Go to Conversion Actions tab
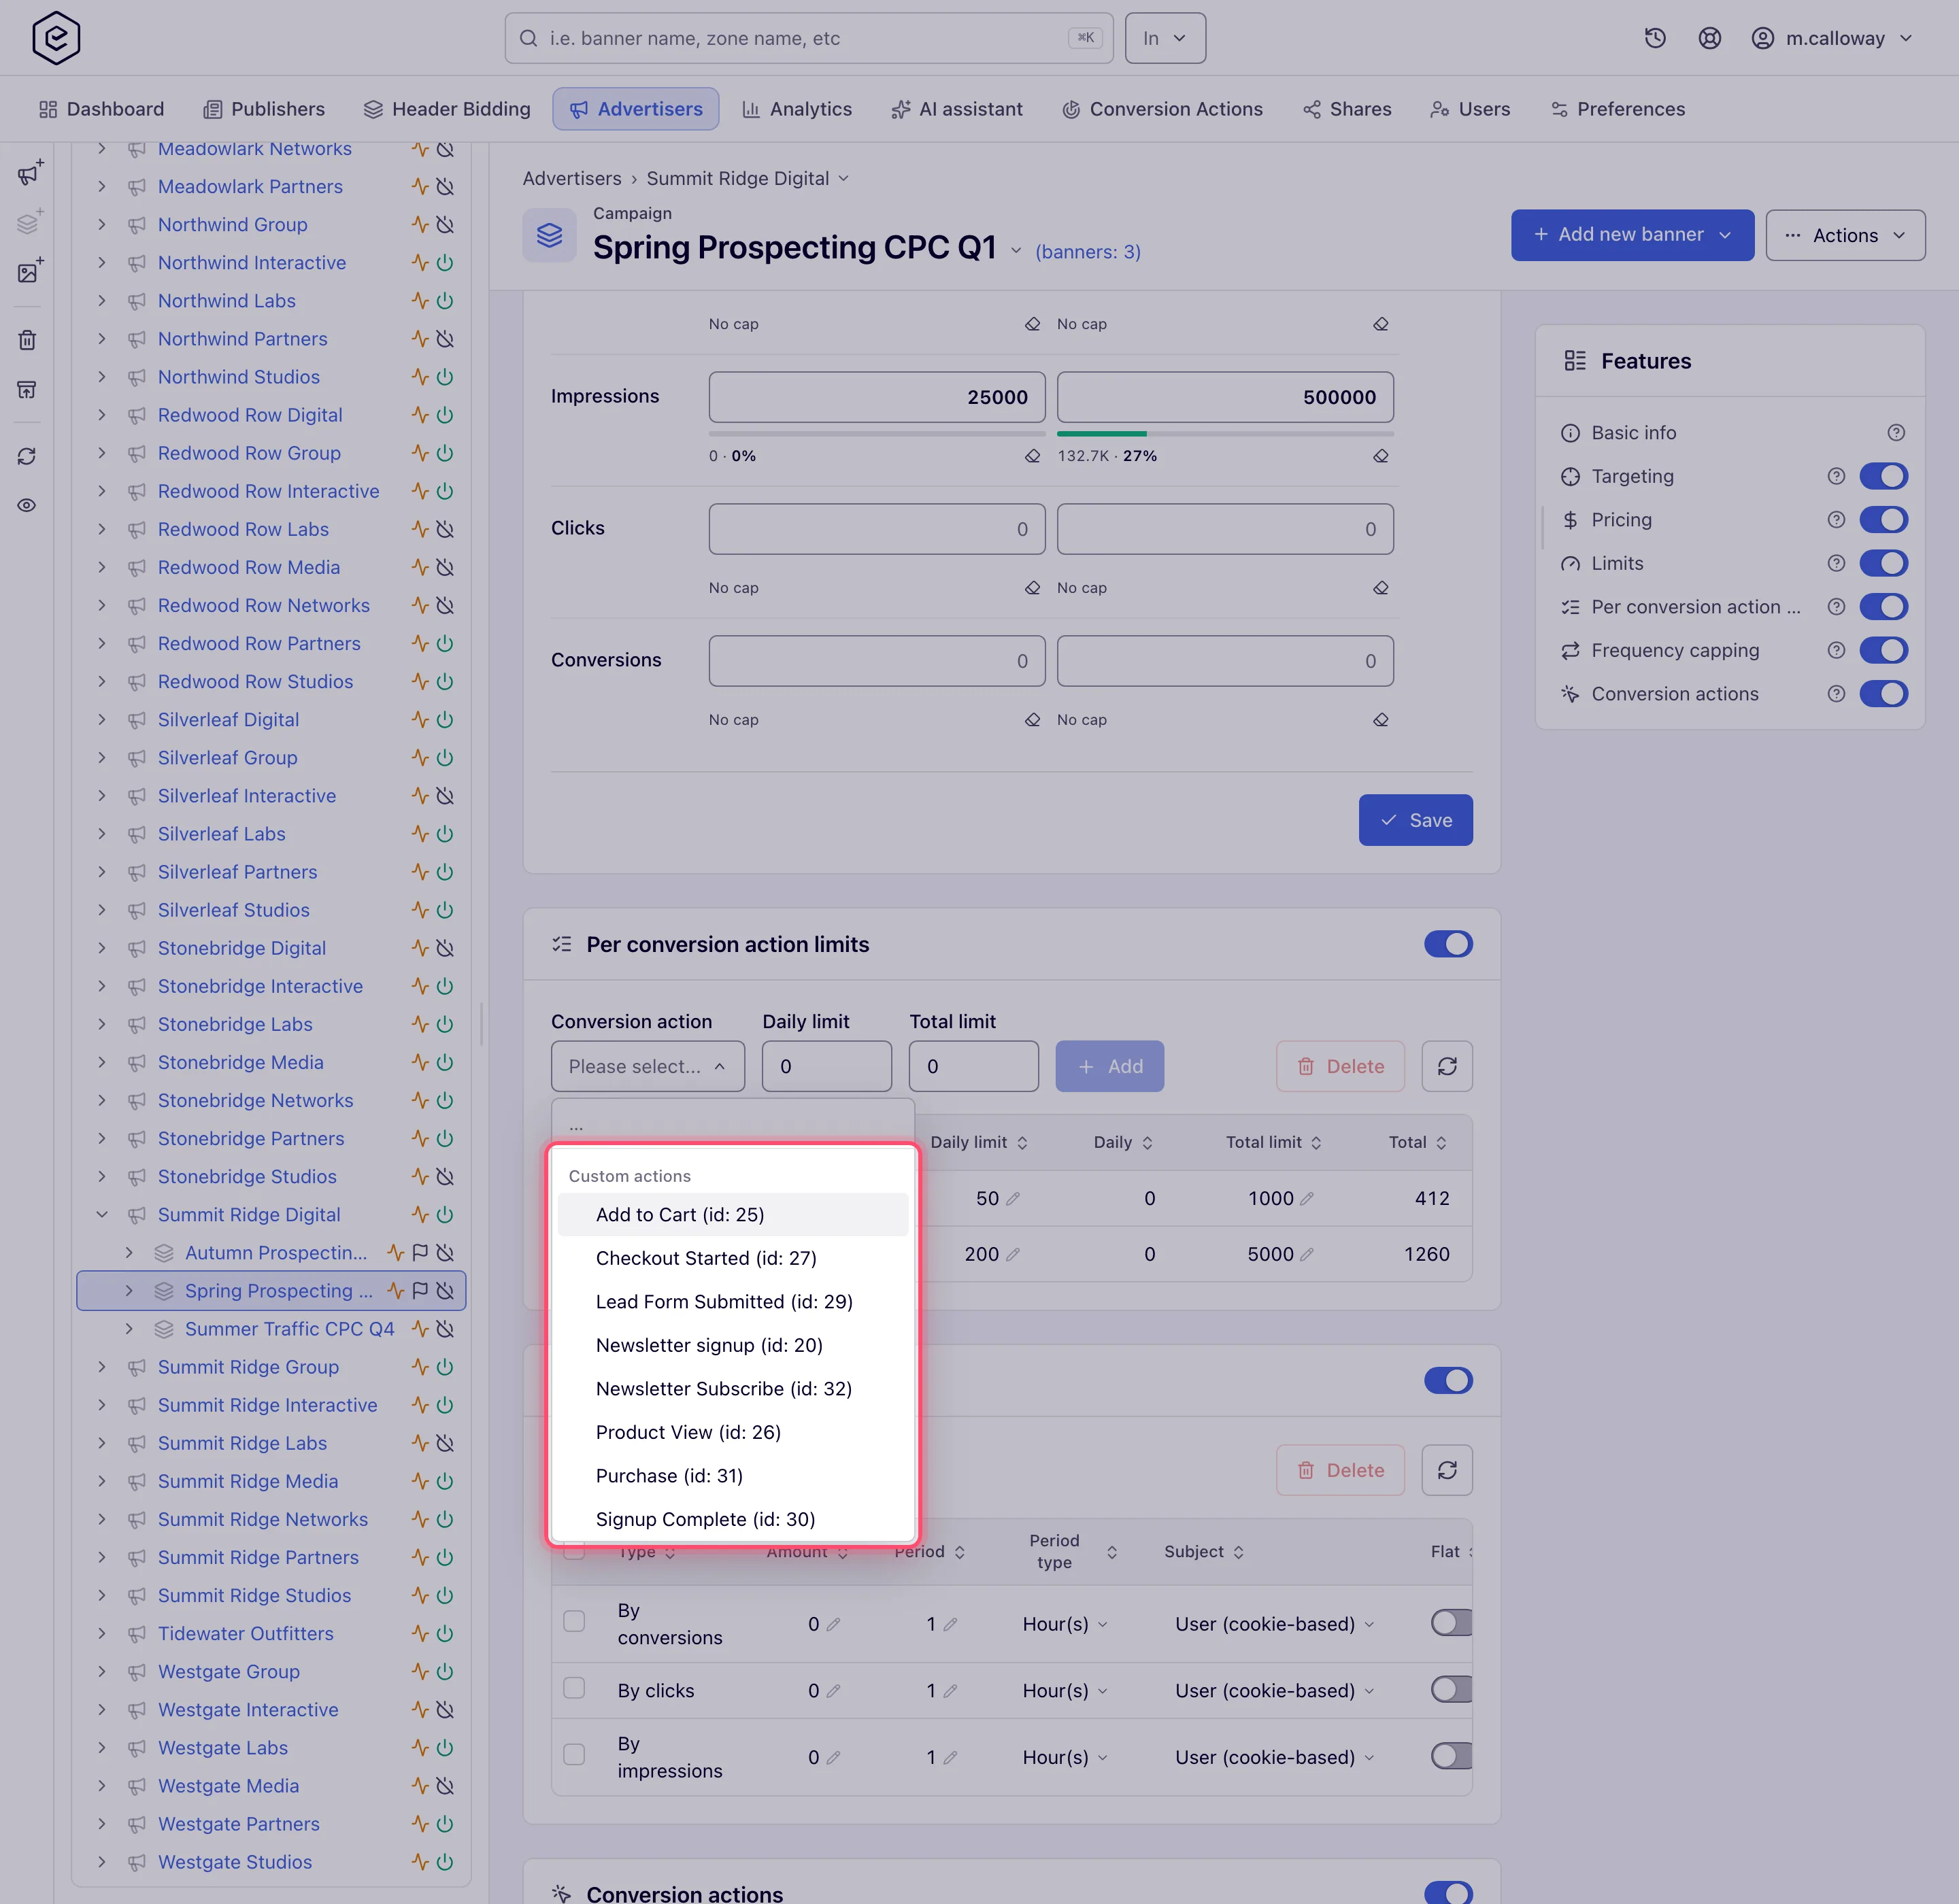Image resolution: width=1959 pixels, height=1904 pixels. click(1162, 109)
